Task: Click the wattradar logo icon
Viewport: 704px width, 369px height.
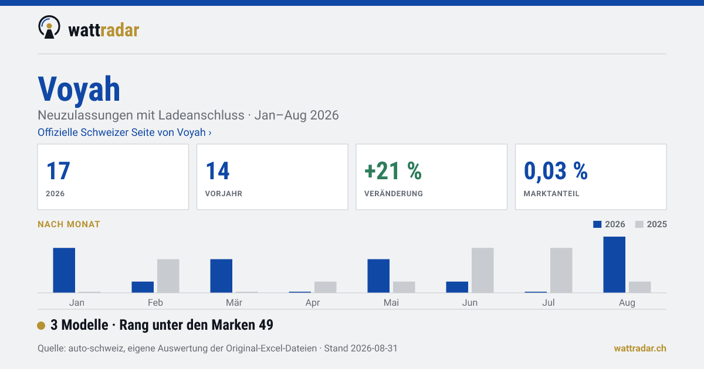Action: 49,27
